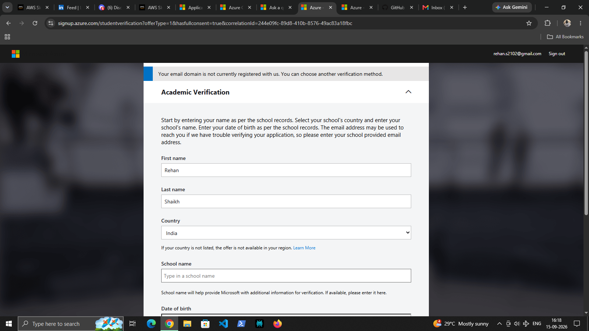
Task: Open File Explorer from the taskbar
Action: tap(187, 324)
